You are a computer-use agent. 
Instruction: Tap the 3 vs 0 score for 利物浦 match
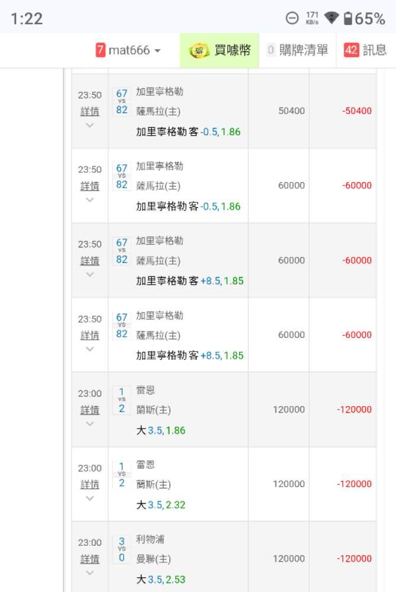click(122, 549)
